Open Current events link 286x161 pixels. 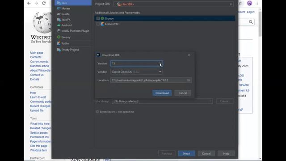point(39,62)
